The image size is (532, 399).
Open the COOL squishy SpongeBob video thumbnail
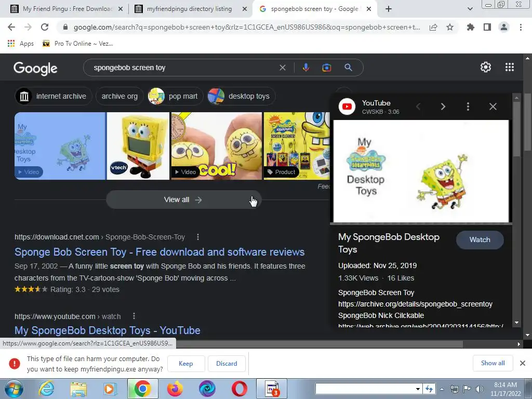point(217,146)
